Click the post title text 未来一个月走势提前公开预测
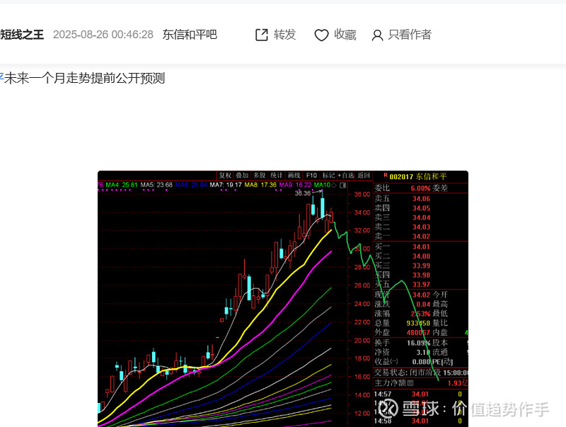 point(84,78)
